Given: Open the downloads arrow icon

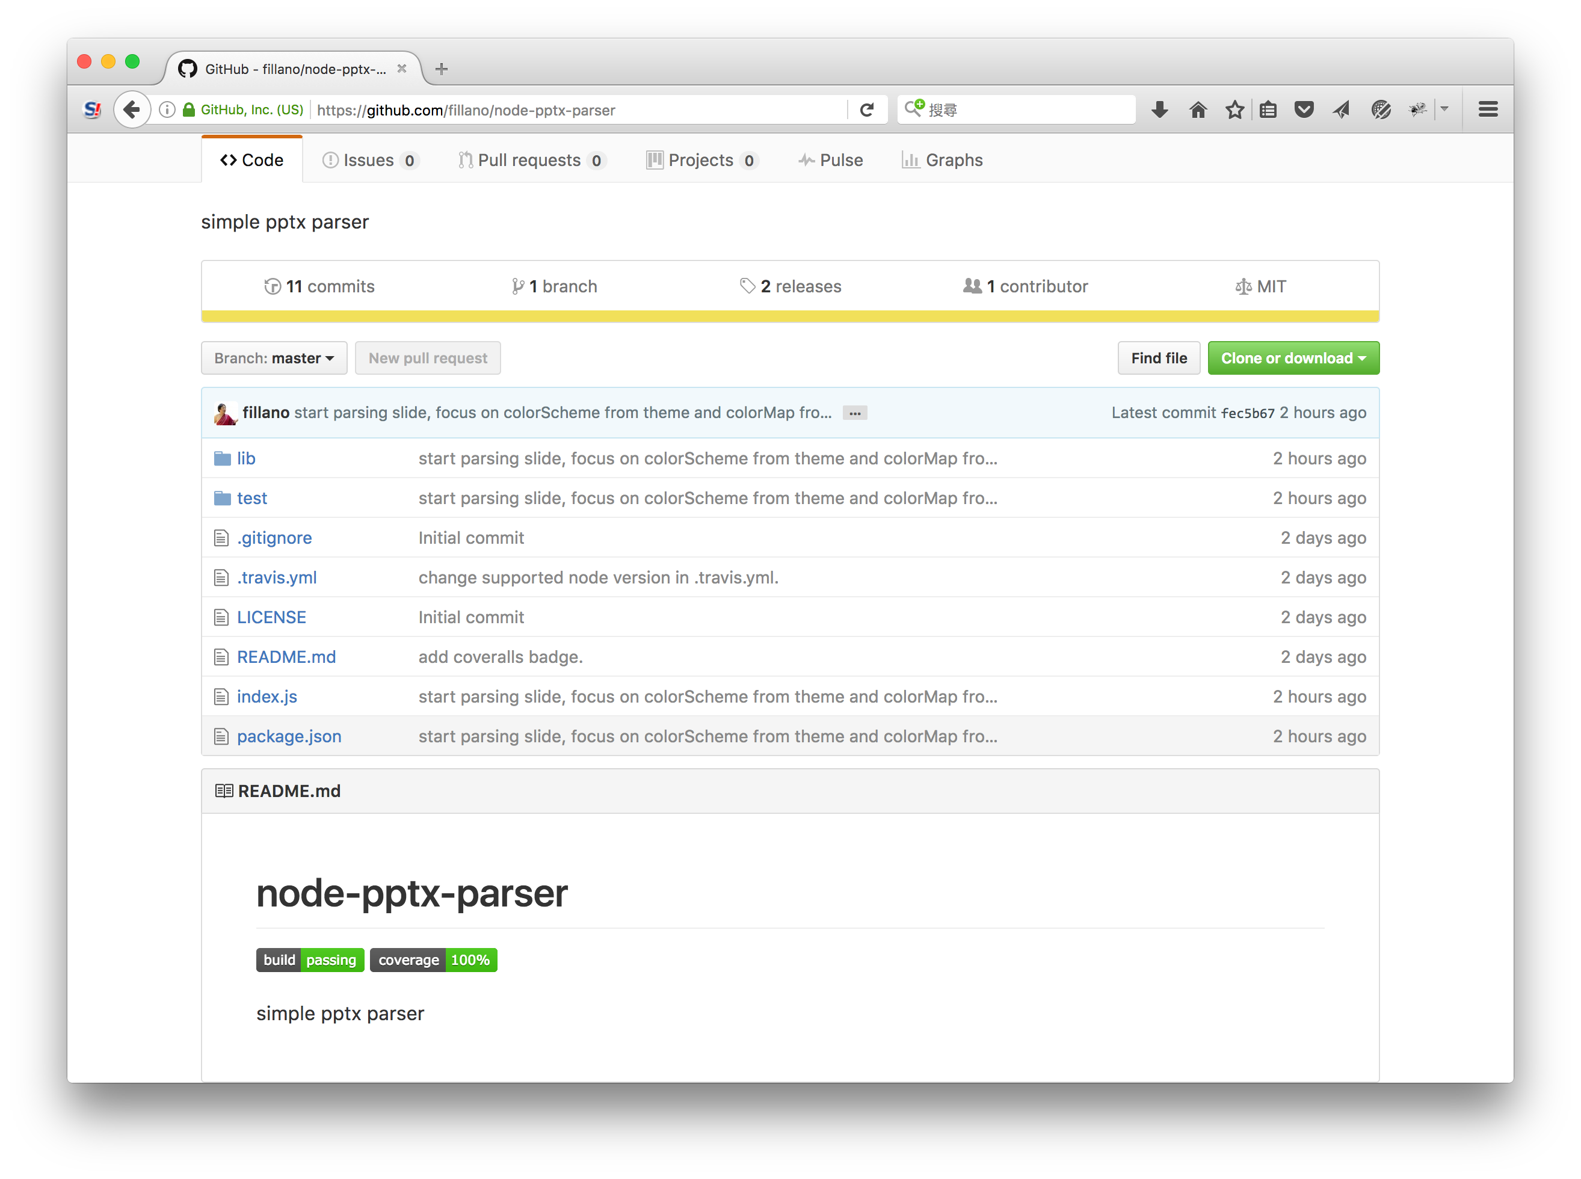Looking at the screenshot, I should [x=1159, y=109].
